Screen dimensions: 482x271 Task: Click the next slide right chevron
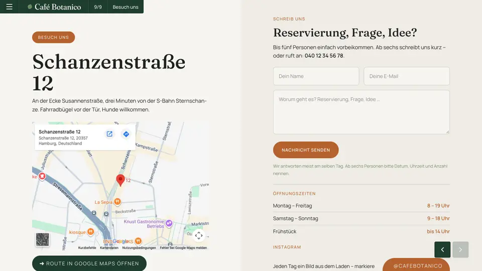[460, 249]
